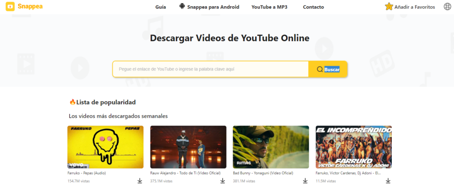Click the Buscar button text
Image resolution: width=454 pixels, height=187 pixels.
tap(332, 69)
